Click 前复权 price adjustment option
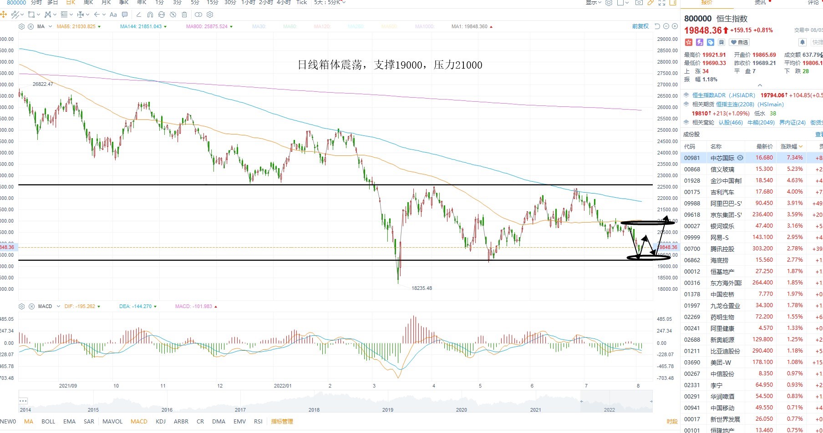The height and width of the screenshot is (433, 823). pyautogui.click(x=640, y=26)
